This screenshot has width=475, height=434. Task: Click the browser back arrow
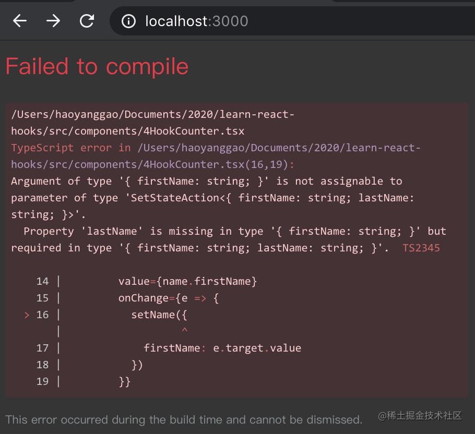click(x=20, y=21)
